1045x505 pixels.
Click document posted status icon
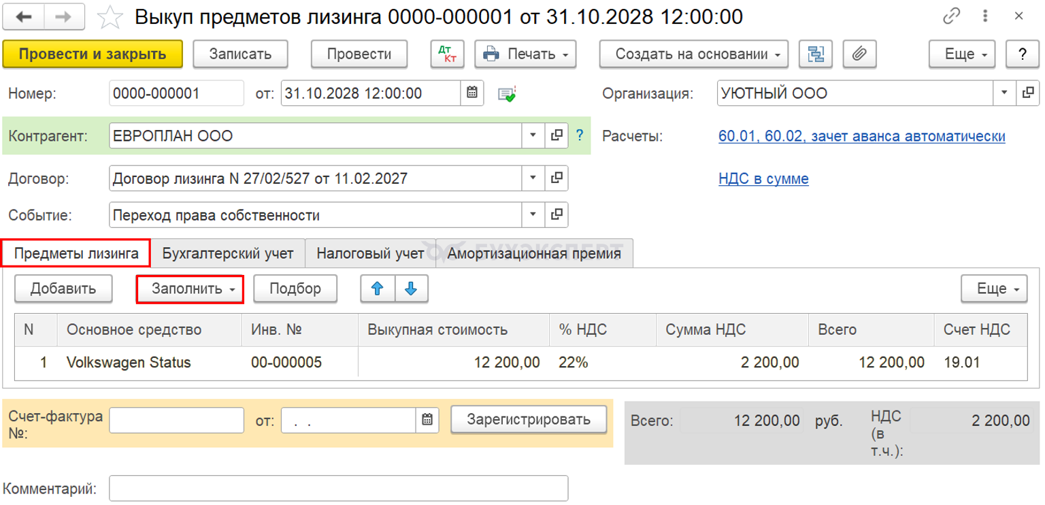click(507, 93)
